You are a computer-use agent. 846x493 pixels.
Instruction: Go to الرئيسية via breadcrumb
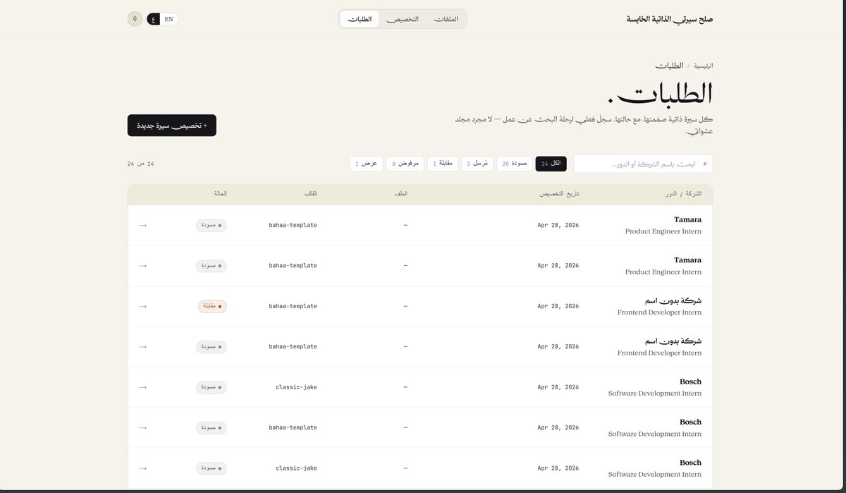pyautogui.click(x=704, y=66)
